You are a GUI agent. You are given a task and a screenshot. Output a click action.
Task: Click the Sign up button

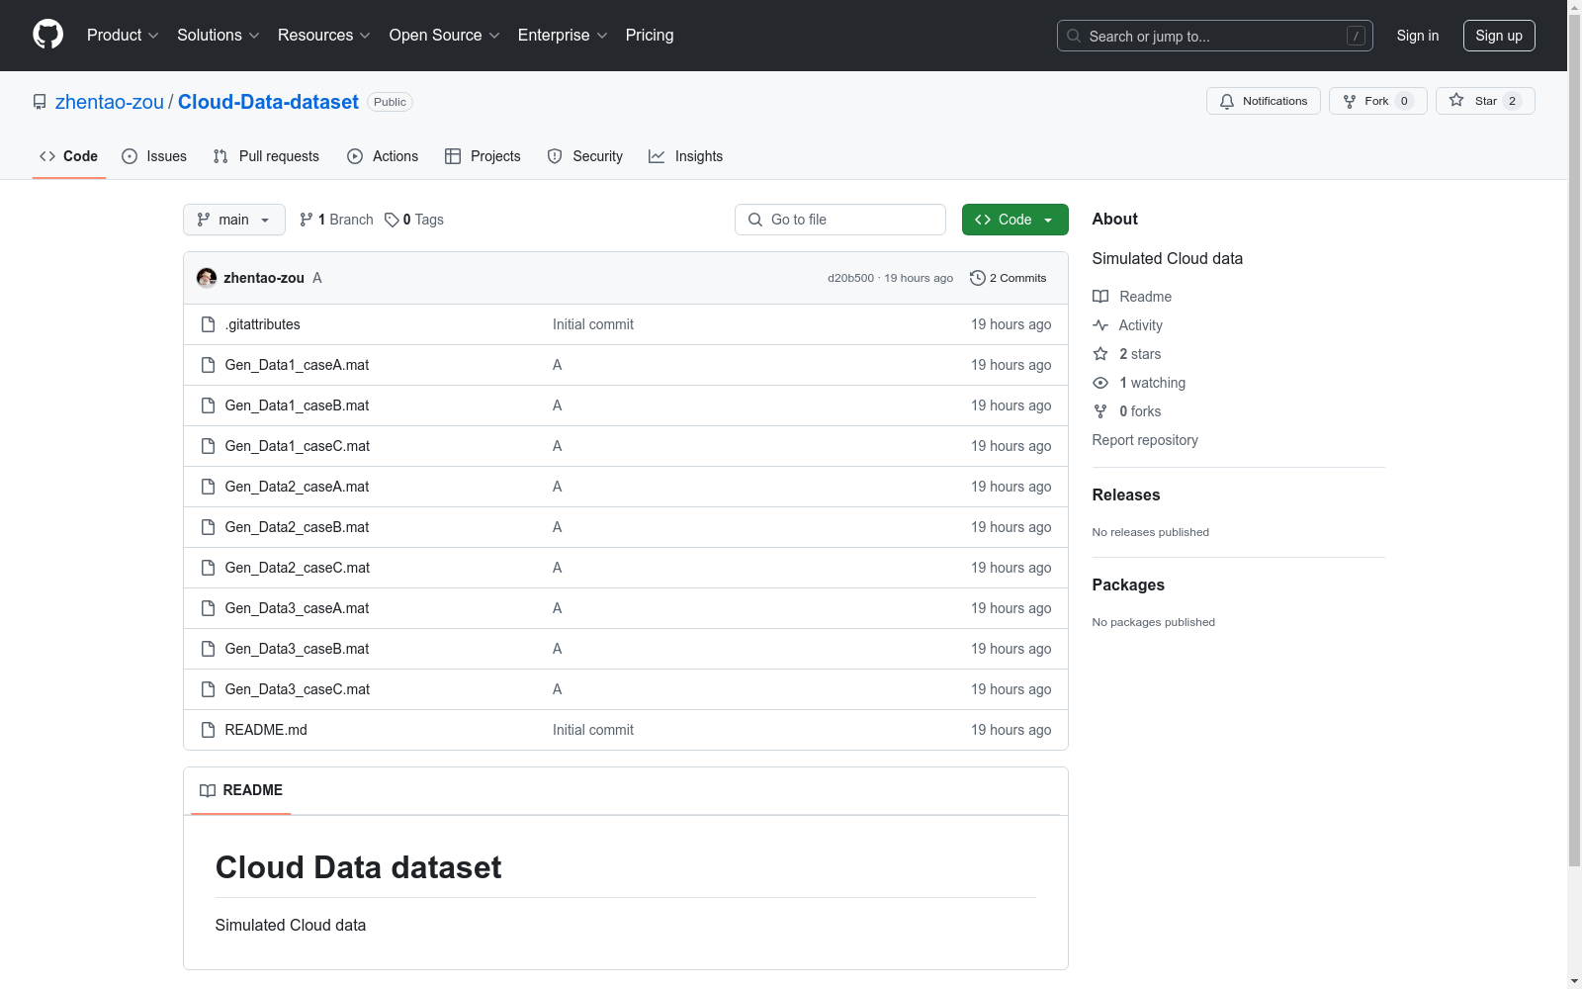[1499, 36]
